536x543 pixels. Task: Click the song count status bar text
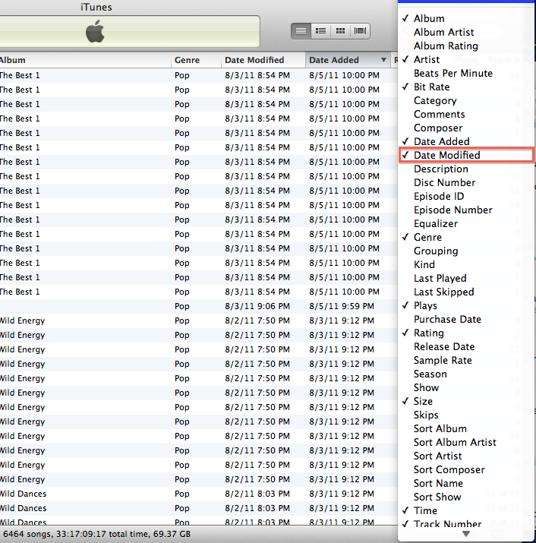click(97, 534)
